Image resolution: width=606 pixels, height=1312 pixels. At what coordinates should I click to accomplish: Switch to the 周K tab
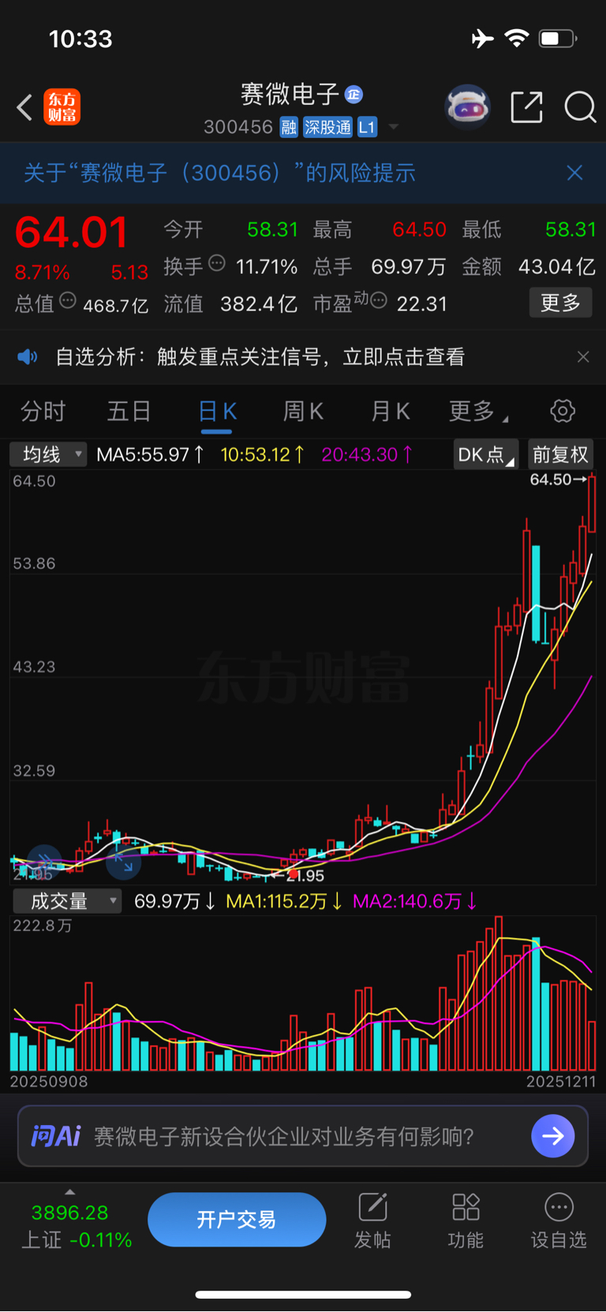(x=304, y=411)
